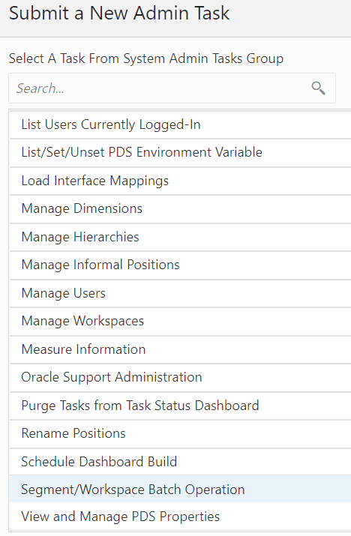
Task: Open Manage Hierarchies from the list
Action: tap(180, 237)
